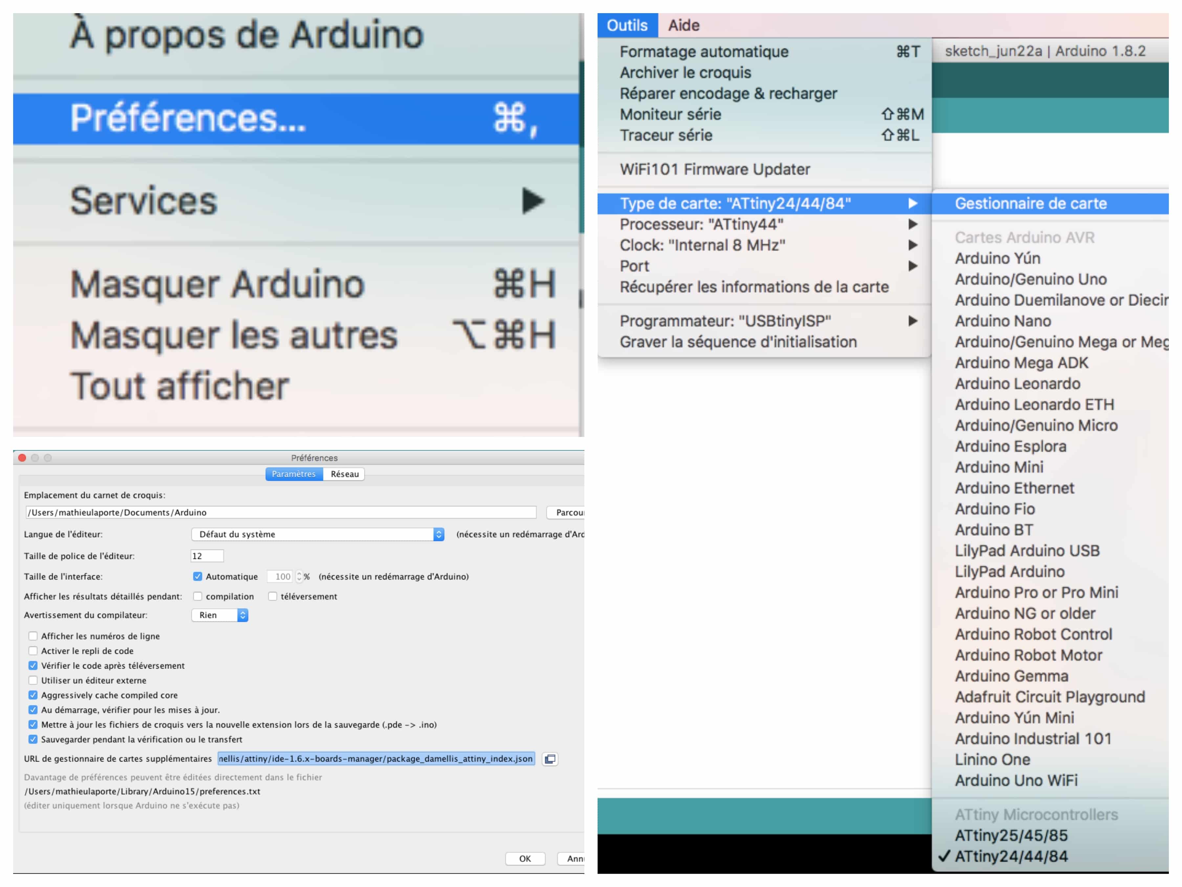Uncheck Aggressively cache compiled core
The height and width of the screenshot is (887, 1182).
tap(33, 695)
